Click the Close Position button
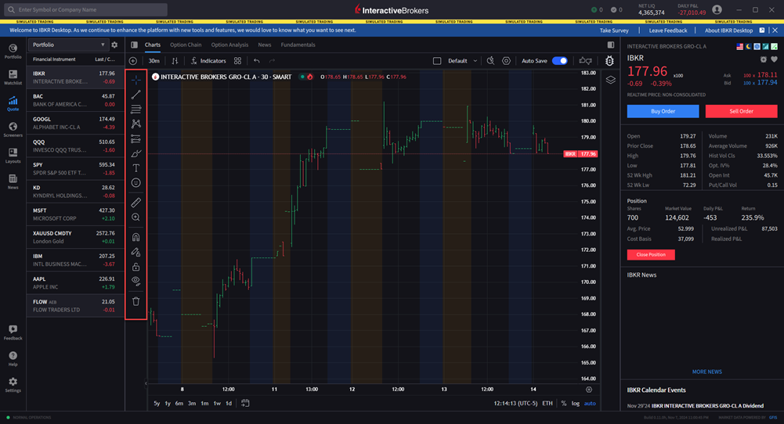 pyautogui.click(x=651, y=255)
